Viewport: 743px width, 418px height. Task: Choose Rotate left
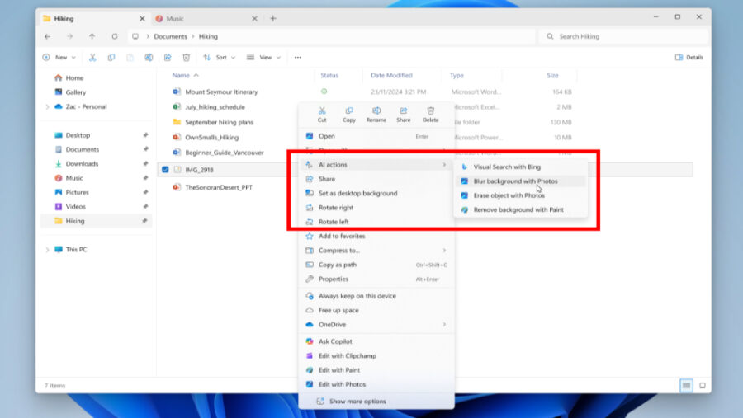[376, 222]
